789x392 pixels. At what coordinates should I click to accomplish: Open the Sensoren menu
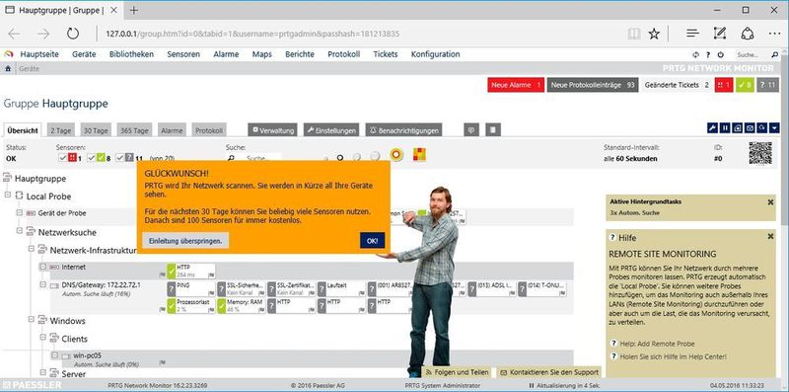(183, 54)
